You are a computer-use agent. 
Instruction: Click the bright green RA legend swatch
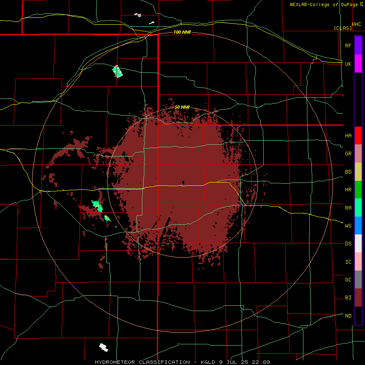358,208
